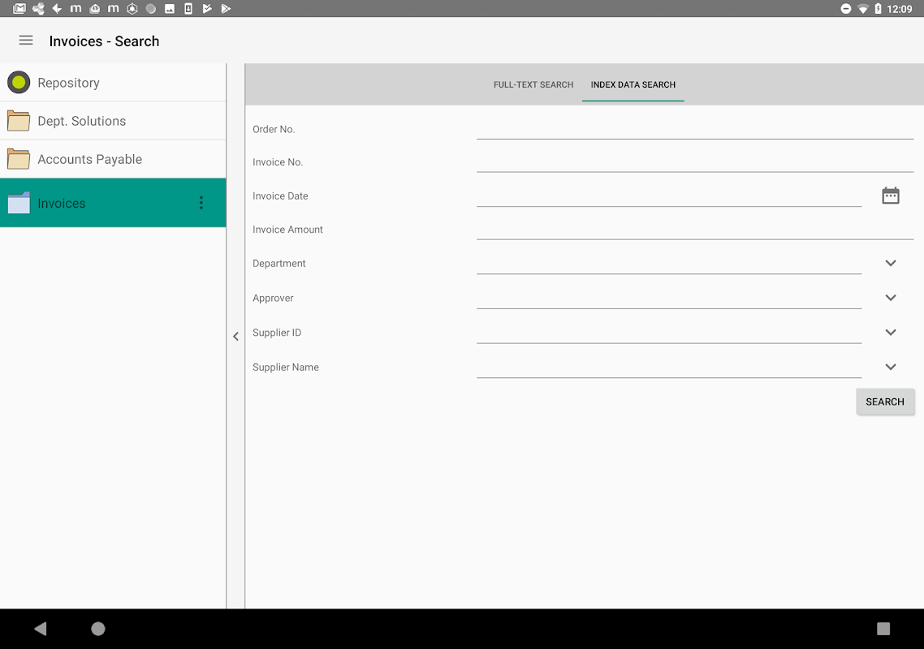Expand the Supplier Name dropdown
The height and width of the screenshot is (649, 924).
(x=891, y=367)
